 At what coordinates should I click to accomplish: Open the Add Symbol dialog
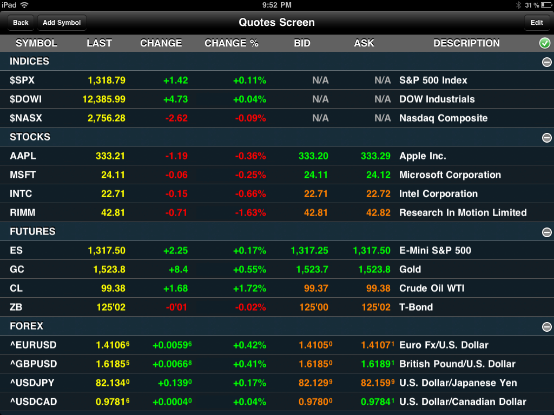62,23
